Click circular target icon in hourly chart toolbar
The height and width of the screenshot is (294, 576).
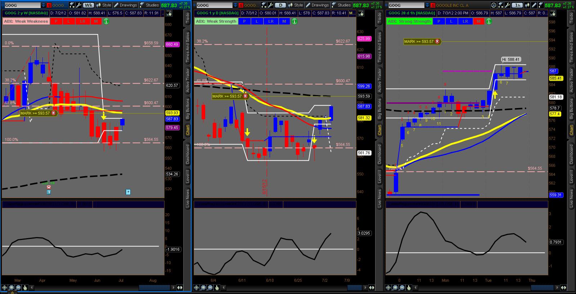point(494,5)
